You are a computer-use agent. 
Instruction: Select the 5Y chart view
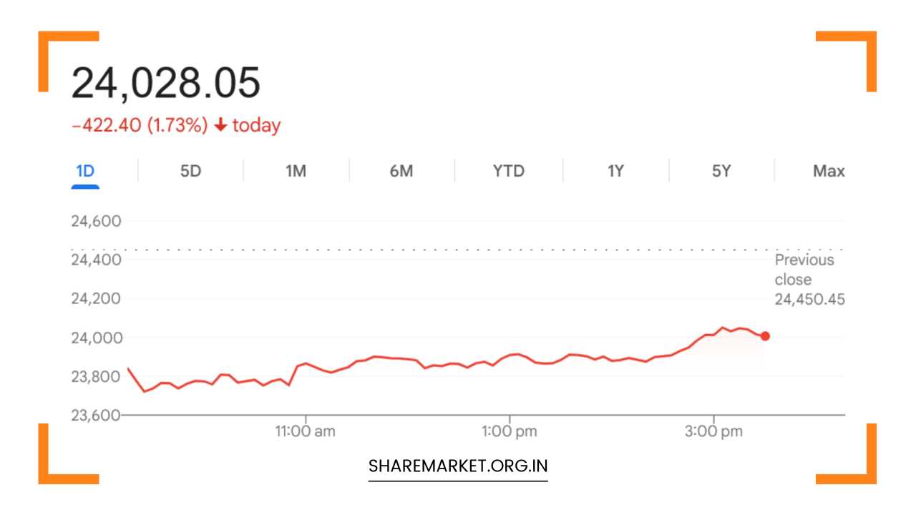click(720, 171)
